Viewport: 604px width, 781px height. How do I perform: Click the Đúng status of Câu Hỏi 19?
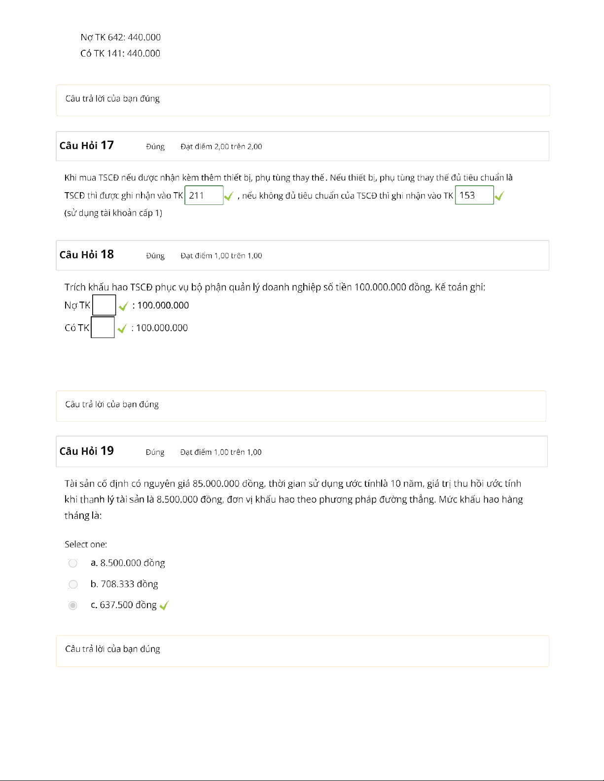click(155, 452)
